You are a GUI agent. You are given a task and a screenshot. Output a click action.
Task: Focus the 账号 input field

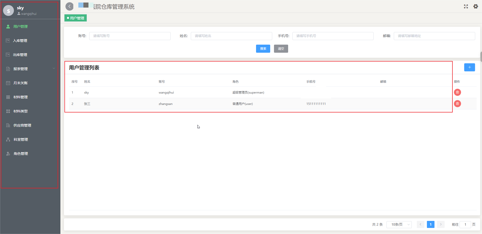(130, 36)
